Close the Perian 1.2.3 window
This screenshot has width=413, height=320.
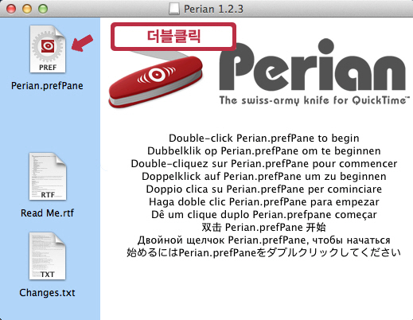pos(11,9)
